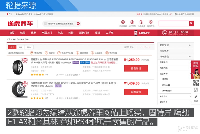The width and height of the screenshot is (200, 134).
Task: Click the 反馈 feedback pencil icon
Action: pos(196,97)
